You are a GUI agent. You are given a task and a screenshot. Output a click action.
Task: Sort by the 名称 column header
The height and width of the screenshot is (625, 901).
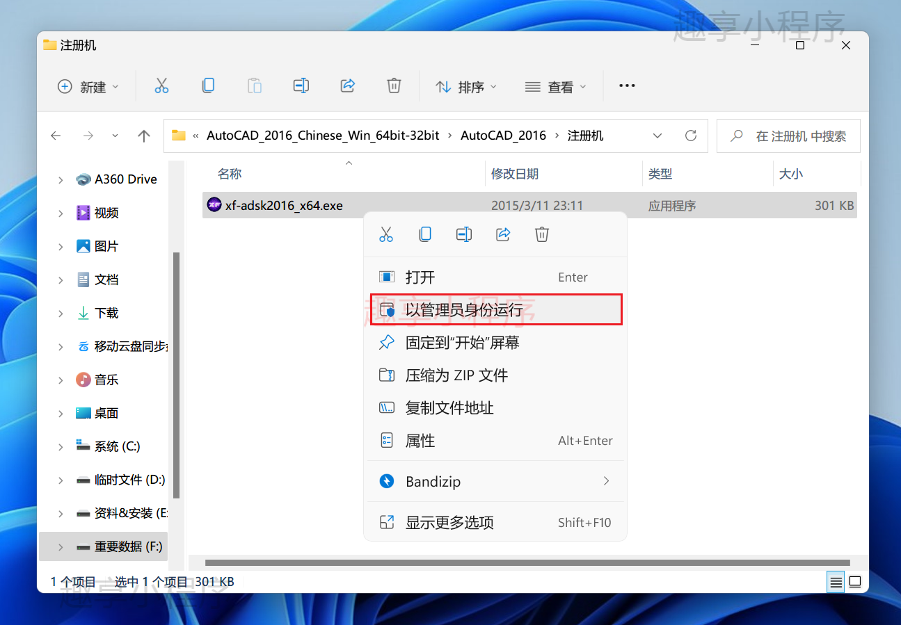pos(229,174)
